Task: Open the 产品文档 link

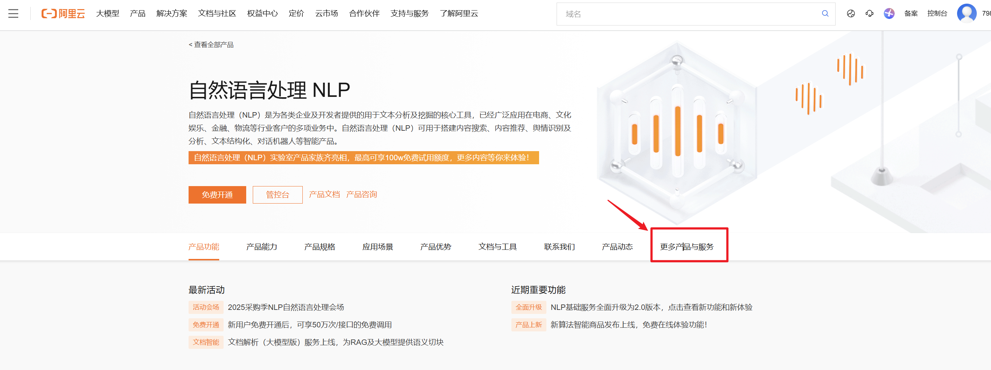Action: click(x=324, y=194)
